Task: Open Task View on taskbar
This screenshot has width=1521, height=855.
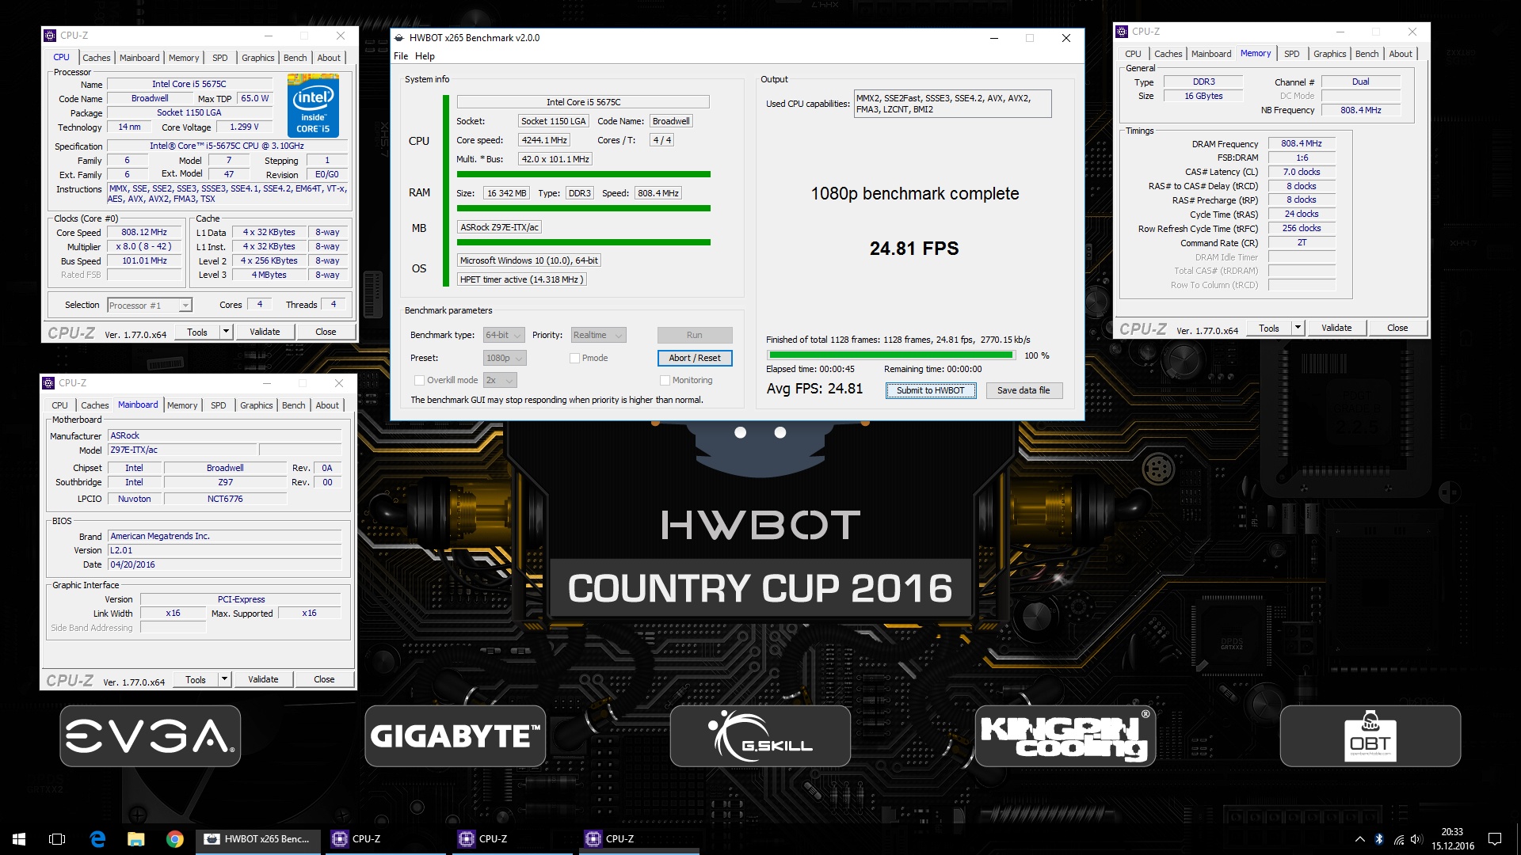Action: (x=57, y=839)
